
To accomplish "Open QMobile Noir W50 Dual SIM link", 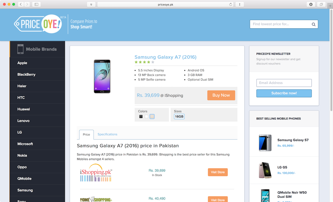I will [292, 194].
